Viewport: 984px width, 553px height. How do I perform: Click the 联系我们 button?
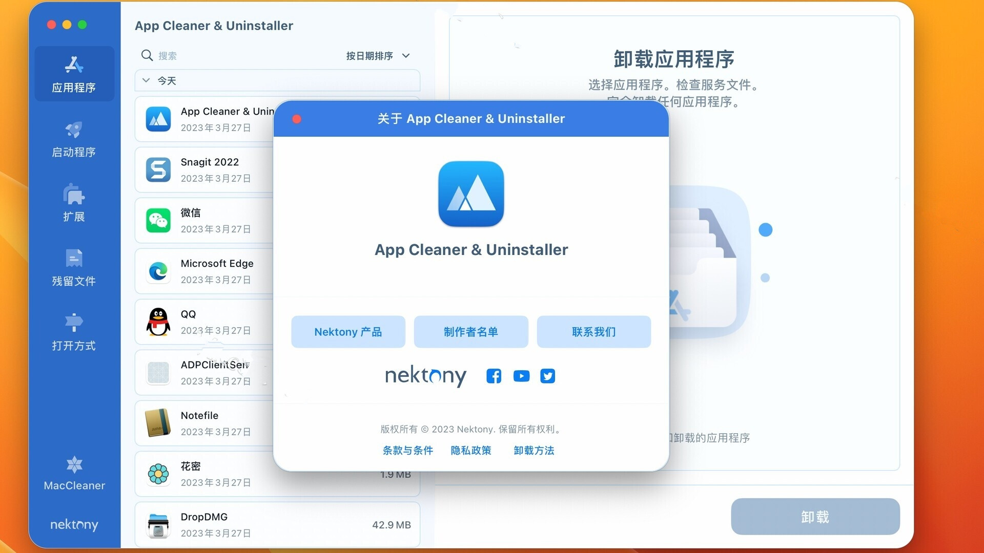click(x=594, y=332)
